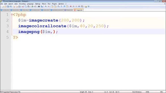Click 'PHP Hypertext Preprocessor file' status text
The width and height of the screenshot is (166, 93).
10,92
